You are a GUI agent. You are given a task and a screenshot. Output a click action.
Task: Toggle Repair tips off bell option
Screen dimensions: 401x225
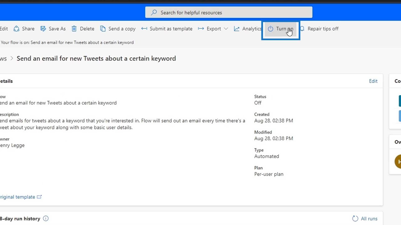[x=320, y=29]
